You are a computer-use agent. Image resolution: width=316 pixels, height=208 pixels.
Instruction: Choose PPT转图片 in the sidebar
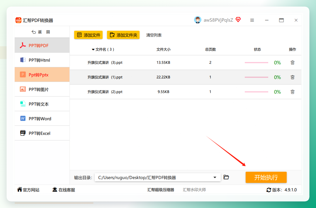(x=42, y=89)
